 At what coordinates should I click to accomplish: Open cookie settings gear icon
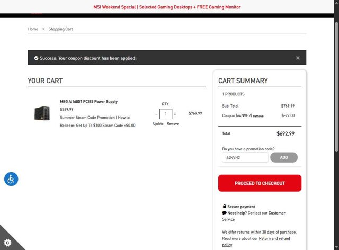point(7,243)
